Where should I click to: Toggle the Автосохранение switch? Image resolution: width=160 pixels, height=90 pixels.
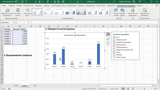point(17,1)
